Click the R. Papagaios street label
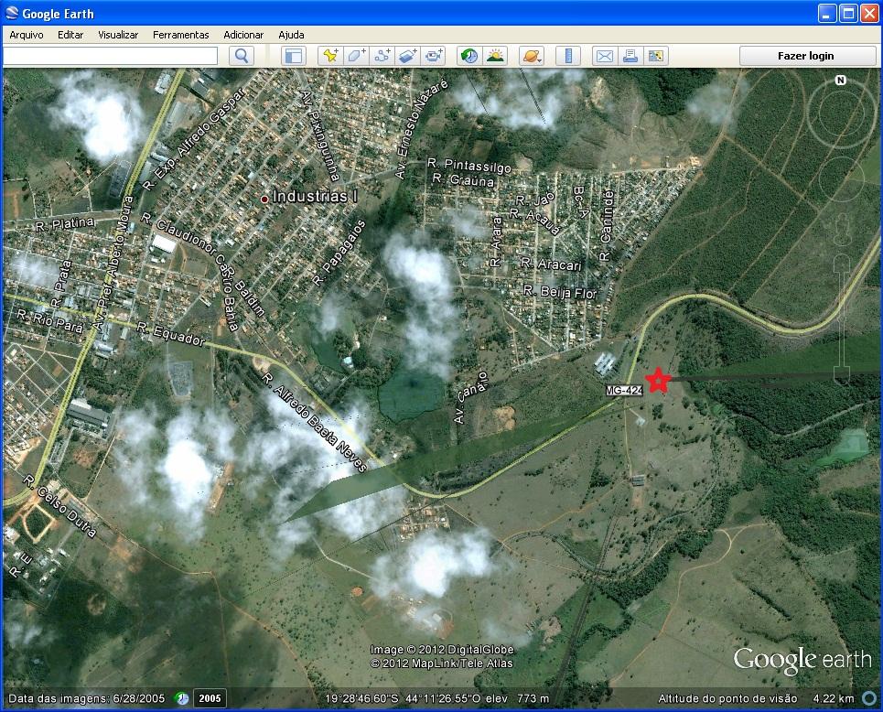This screenshot has width=883, height=712. [339, 253]
